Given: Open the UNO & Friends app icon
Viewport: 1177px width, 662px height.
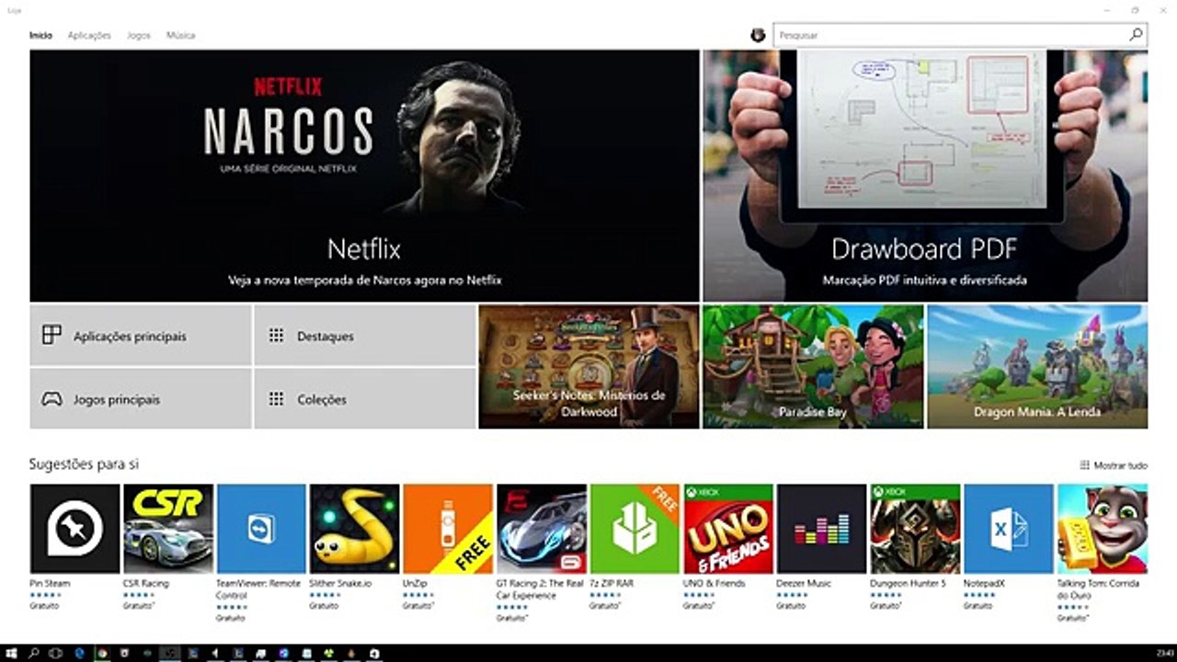Looking at the screenshot, I should pyautogui.click(x=728, y=529).
